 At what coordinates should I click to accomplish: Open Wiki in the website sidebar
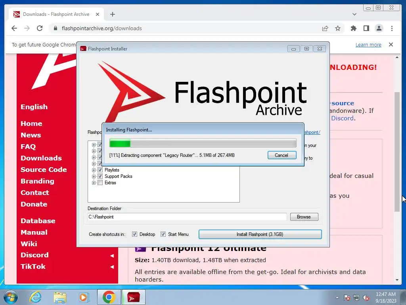point(29,244)
